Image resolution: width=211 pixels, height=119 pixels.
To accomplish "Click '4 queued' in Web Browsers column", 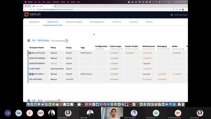I will [146, 74].
